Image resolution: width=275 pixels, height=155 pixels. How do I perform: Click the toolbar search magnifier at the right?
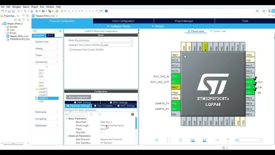point(257,11)
